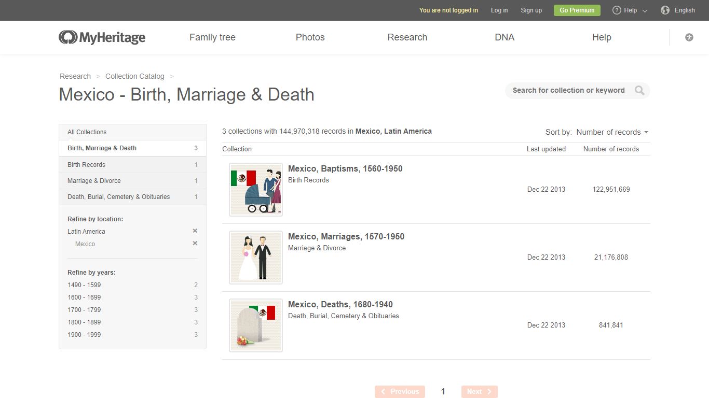709x398 pixels.
Task: Click the Latin America location filter
Action: point(86,232)
